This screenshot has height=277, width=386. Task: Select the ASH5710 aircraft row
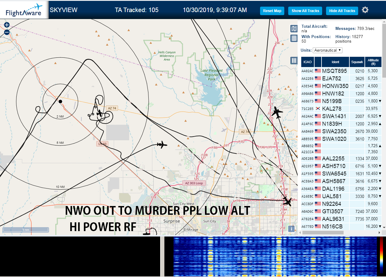point(341,166)
